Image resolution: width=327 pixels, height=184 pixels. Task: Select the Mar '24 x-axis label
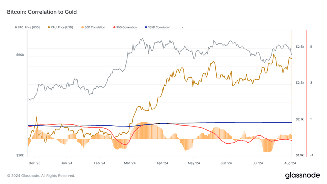click(x=130, y=163)
